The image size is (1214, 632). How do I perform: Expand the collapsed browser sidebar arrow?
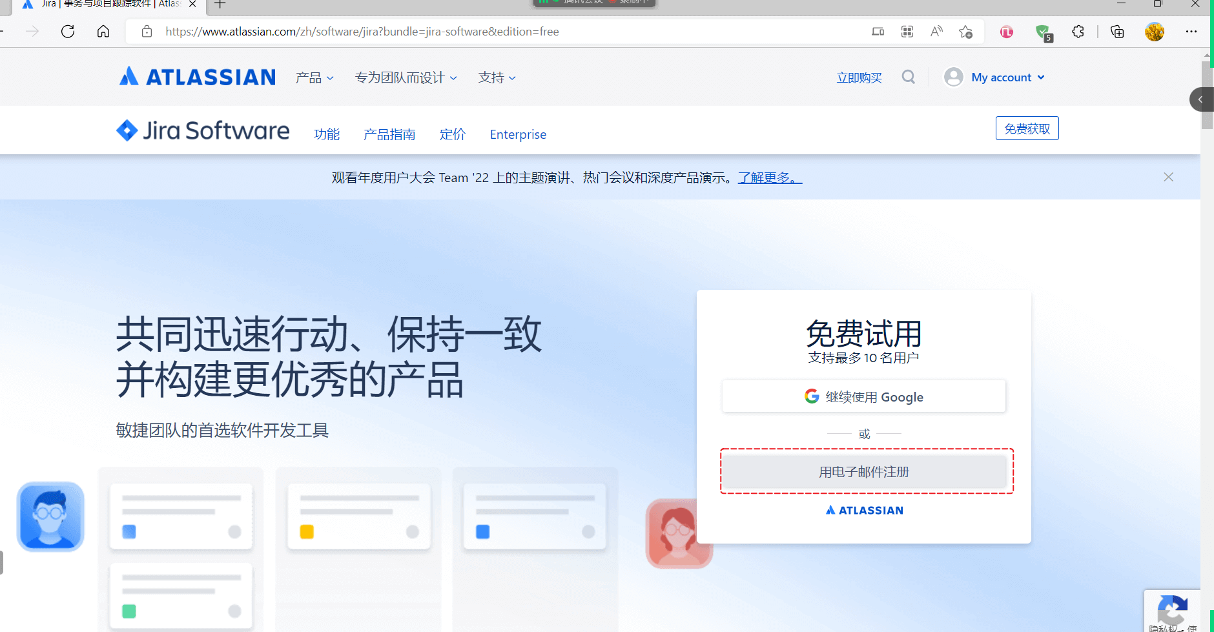(1201, 99)
